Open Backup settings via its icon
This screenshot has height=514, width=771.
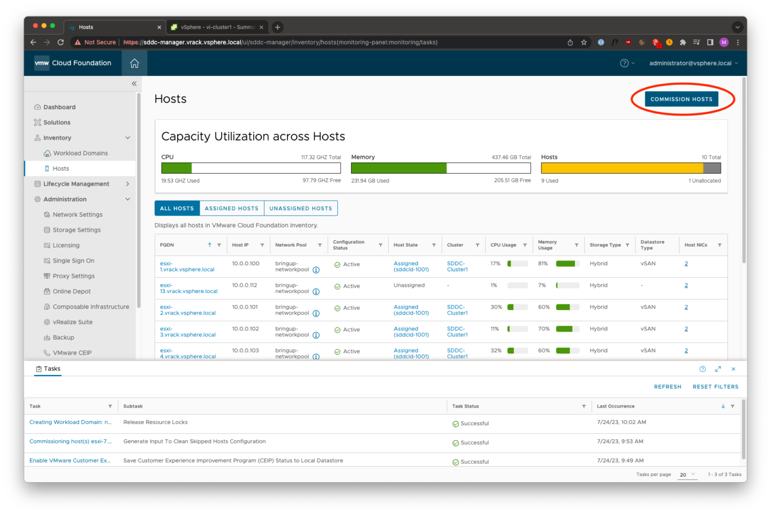point(46,337)
